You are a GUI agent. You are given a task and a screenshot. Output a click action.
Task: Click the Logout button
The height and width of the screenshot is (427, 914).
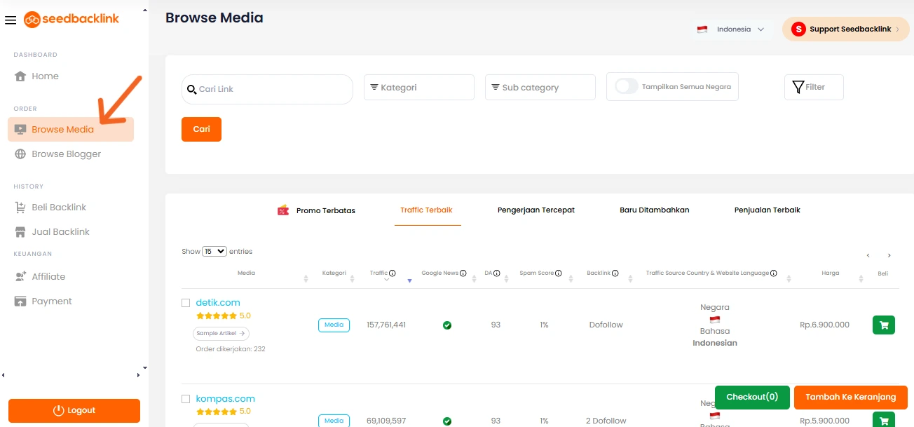point(74,410)
